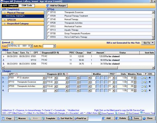
Task: Click the note page icon on charge row 1
Action: pyautogui.click(x=142, y=78)
